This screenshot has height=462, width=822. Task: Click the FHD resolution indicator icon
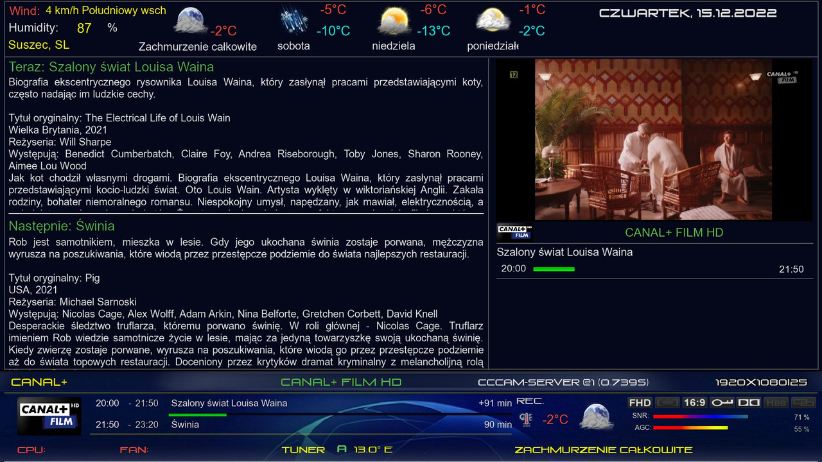(x=640, y=402)
